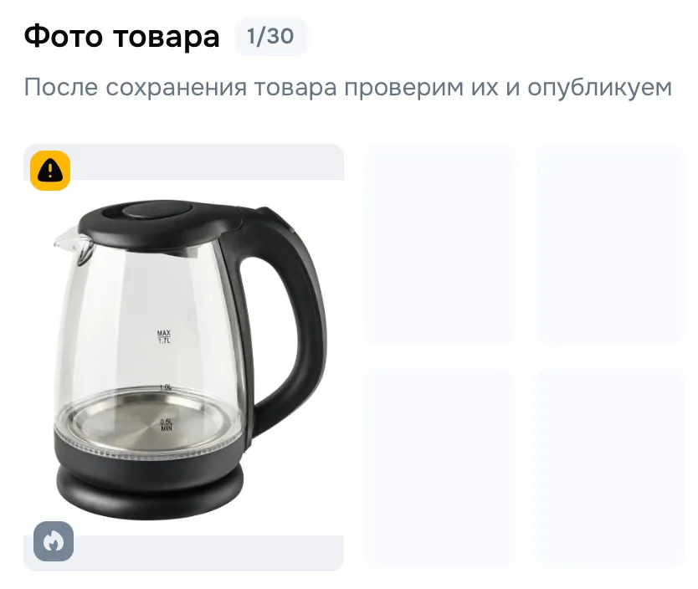The image size is (698, 589).
Task: Select the empty photo slot in top right
Action: pyautogui.click(x=611, y=244)
